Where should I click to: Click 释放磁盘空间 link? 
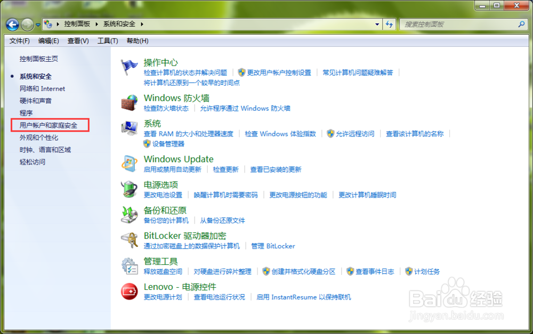163,272
